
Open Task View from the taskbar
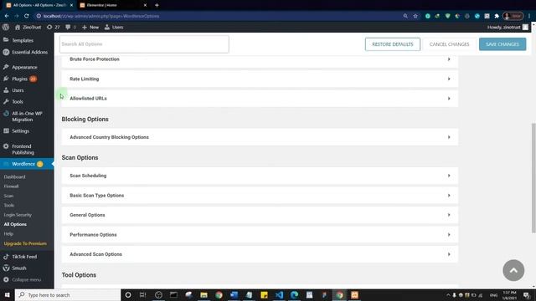click(x=143, y=295)
